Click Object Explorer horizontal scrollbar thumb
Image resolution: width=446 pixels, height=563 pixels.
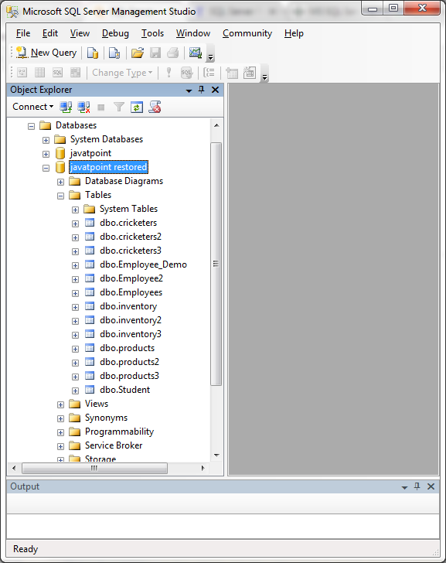point(94,468)
